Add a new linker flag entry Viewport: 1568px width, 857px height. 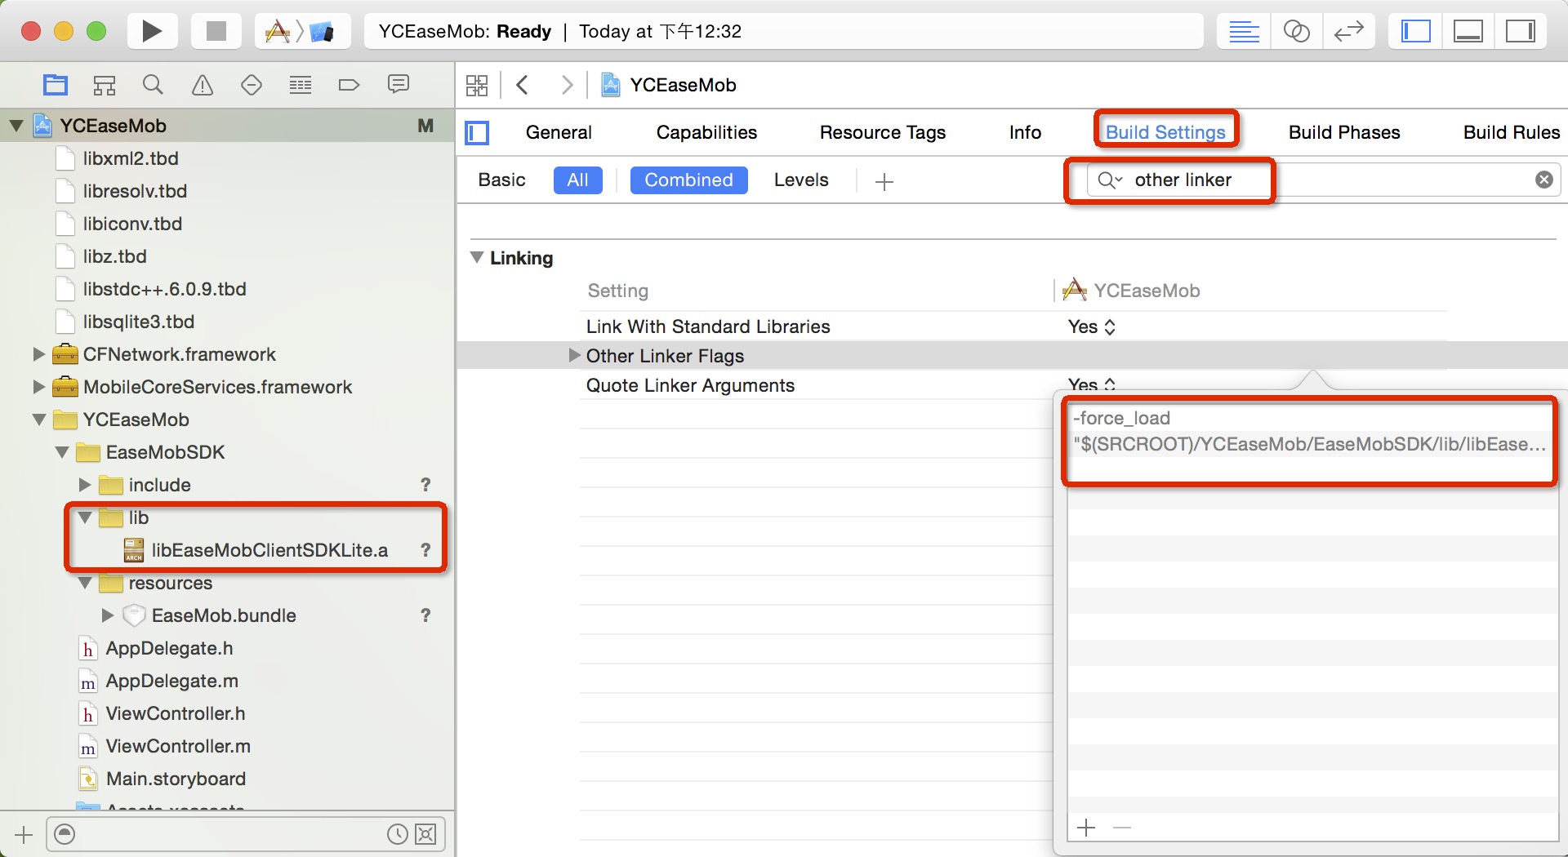(1086, 828)
